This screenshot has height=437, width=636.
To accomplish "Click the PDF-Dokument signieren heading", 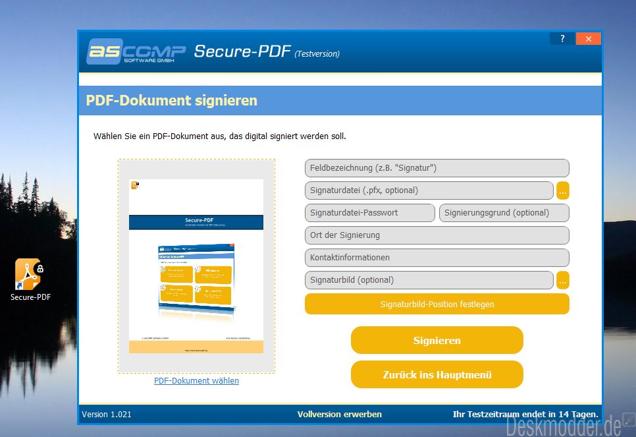I will (172, 100).
